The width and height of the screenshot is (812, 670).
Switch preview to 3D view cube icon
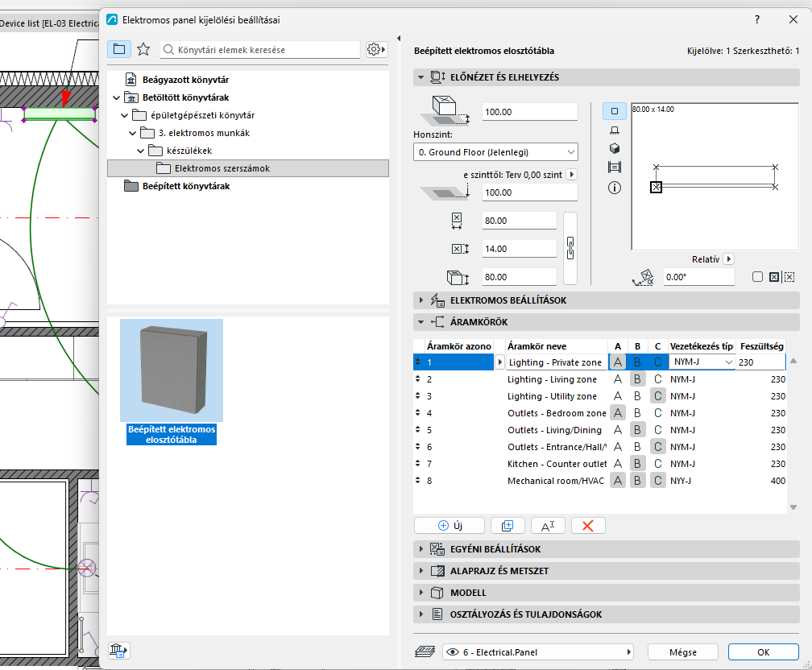tap(615, 149)
